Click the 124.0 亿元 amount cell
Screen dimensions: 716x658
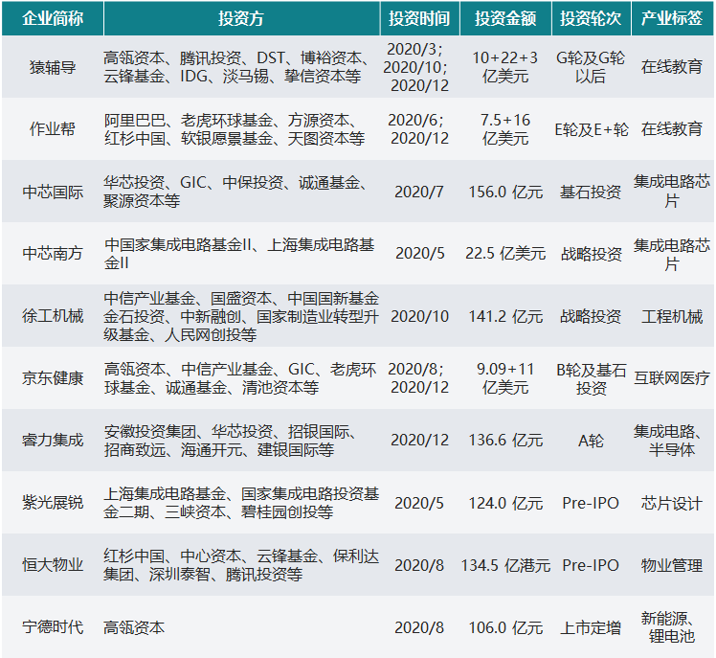tap(505, 503)
